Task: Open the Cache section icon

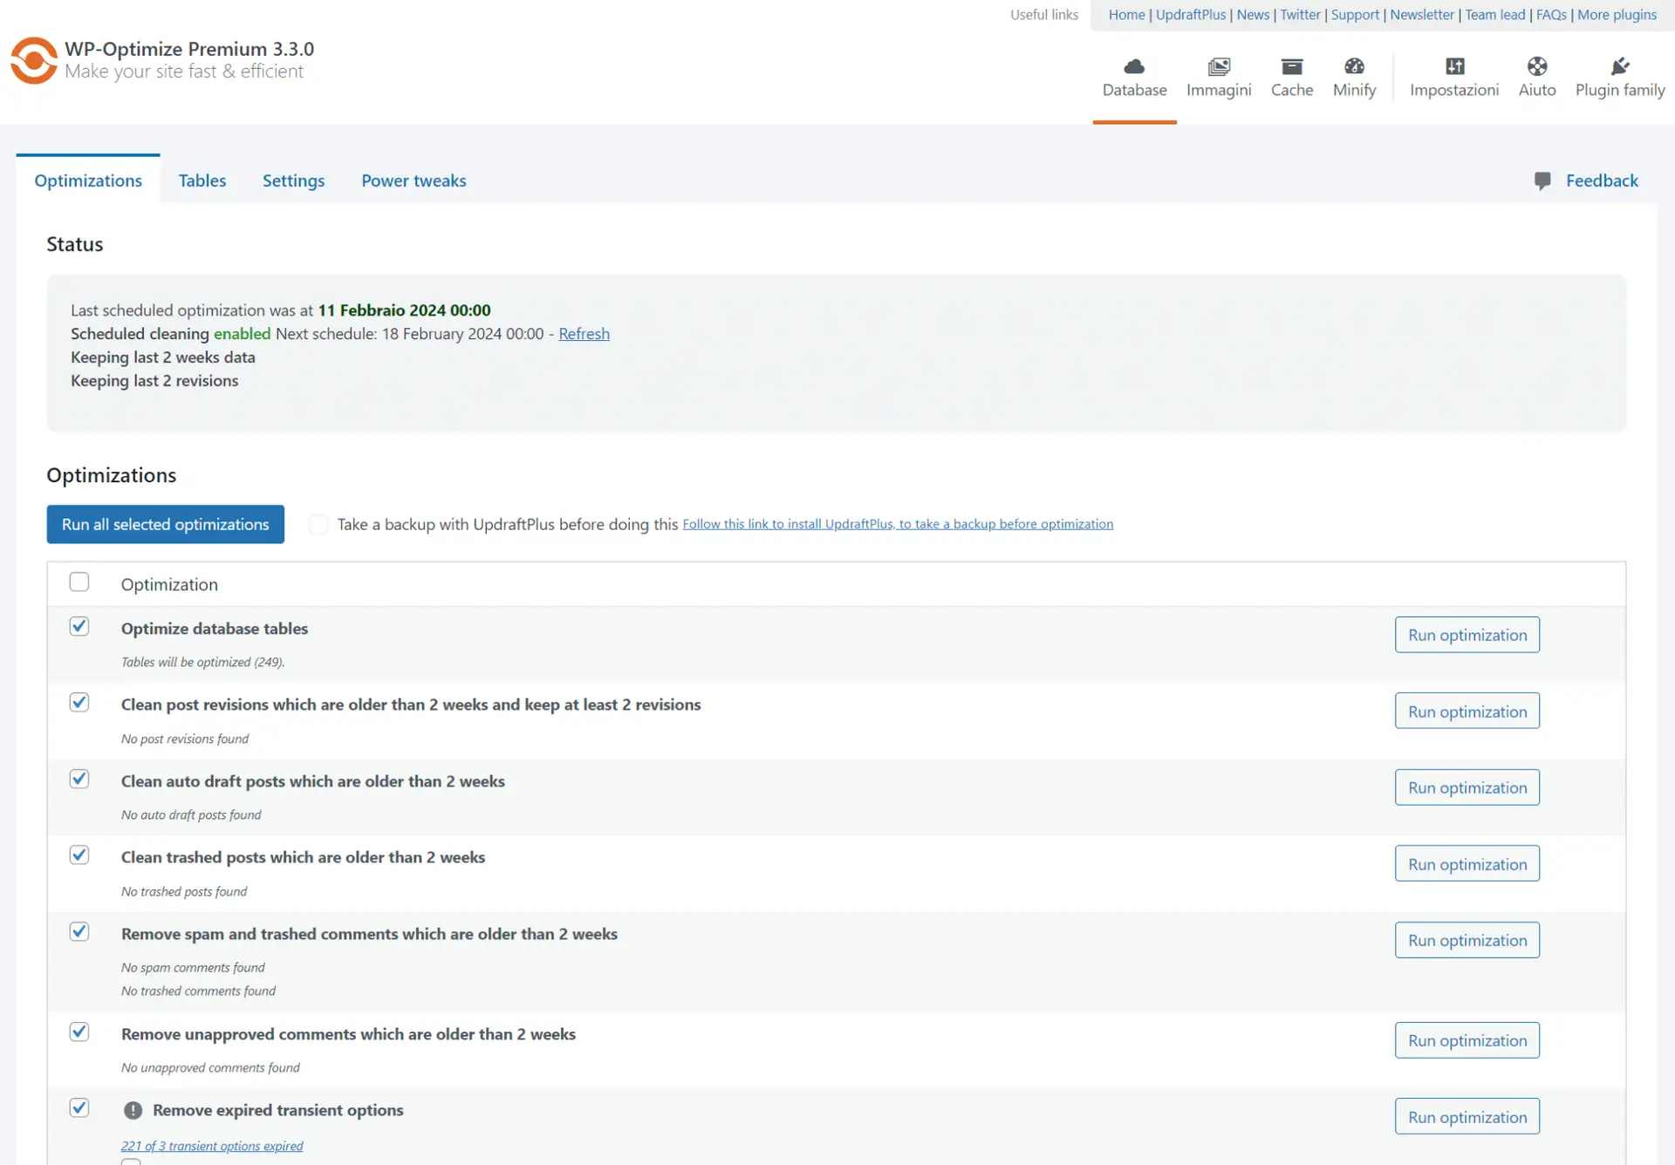Action: tap(1292, 66)
